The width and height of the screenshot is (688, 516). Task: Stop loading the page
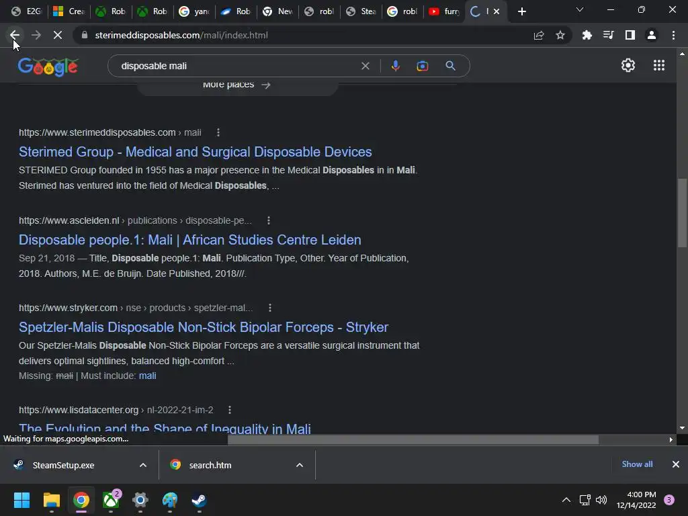pos(58,35)
